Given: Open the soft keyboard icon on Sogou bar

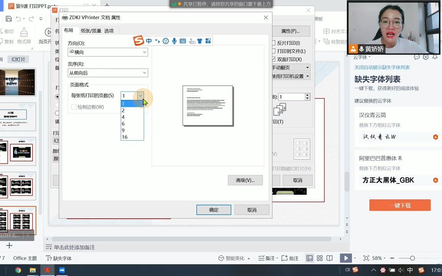Looking at the screenshot, I should click(x=183, y=41).
